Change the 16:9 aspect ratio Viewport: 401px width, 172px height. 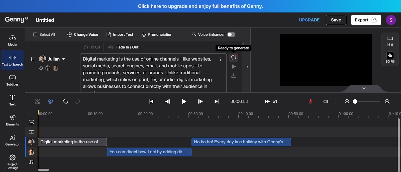coord(390,41)
